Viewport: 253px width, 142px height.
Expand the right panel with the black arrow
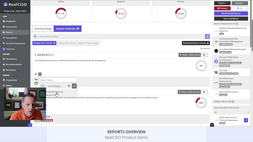tap(212, 125)
